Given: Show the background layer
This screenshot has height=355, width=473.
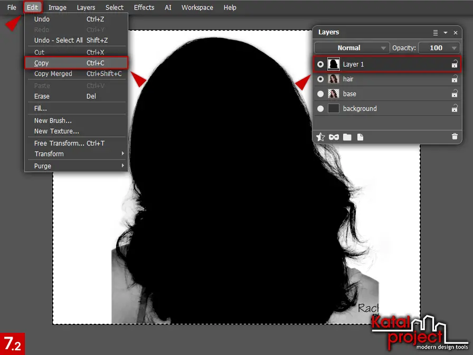Looking at the screenshot, I should [320, 108].
